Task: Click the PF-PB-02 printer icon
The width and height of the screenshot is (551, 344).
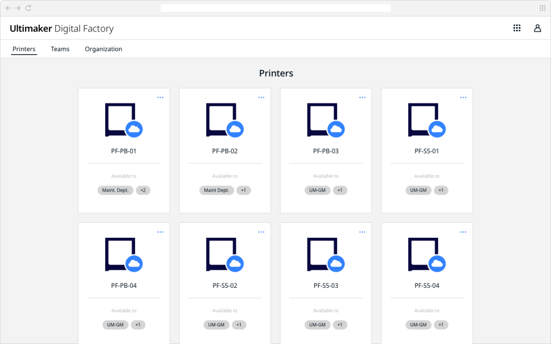Action: tap(225, 120)
